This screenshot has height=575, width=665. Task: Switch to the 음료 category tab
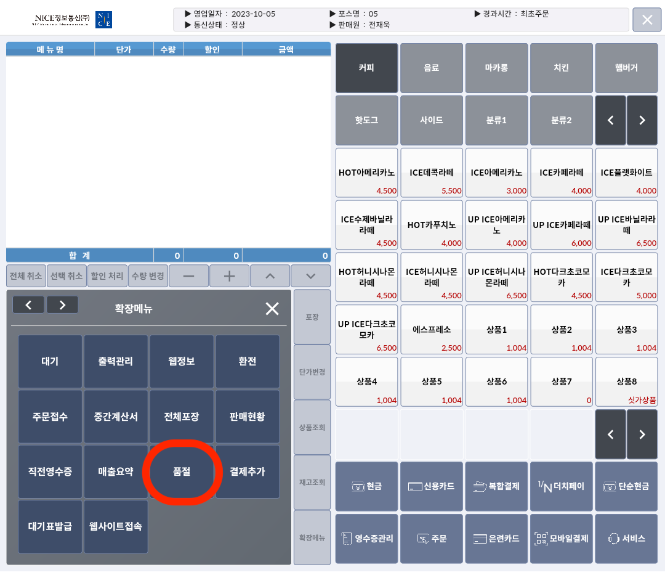coord(432,68)
